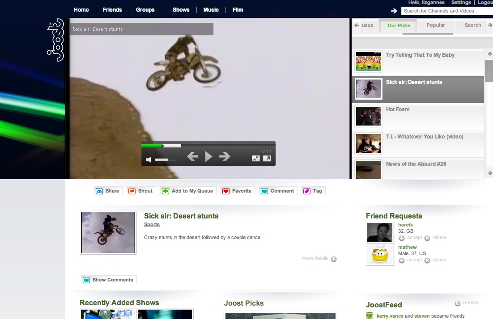This screenshot has height=319, width=493.
Task: Add the video to My Queue
Action: 188,191
